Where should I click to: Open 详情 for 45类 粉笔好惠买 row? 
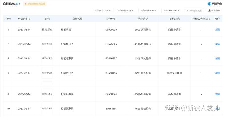217,94
